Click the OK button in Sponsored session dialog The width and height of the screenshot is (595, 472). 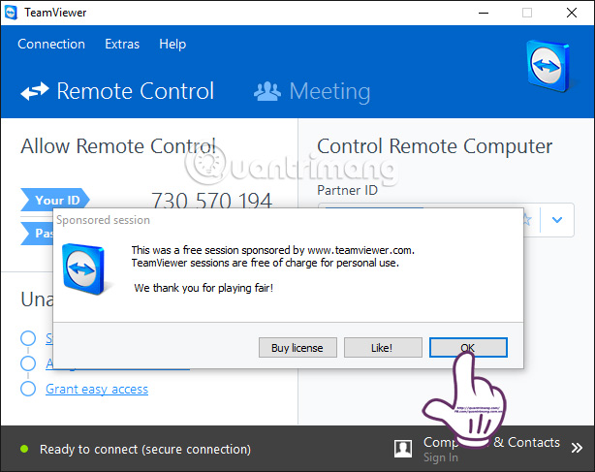coord(468,348)
